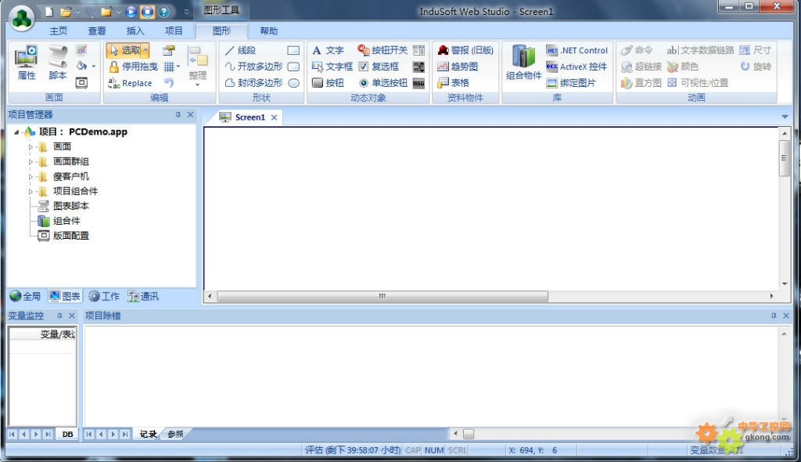Image resolution: width=801 pixels, height=462 pixels.
Task: Close the 项目管理器 panel
Action: [x=191, y=114]
